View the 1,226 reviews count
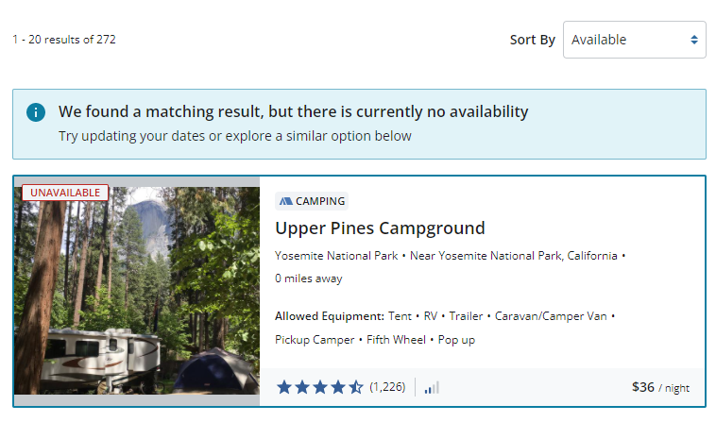Screen dimensions: 716x422 tap(387, 387)
